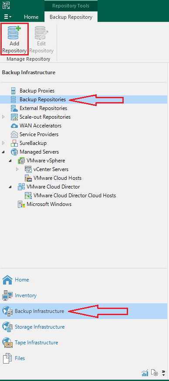The image size is (169, 381).
Task: Select the Managed Servers item
Action: [x=39, y=152]
